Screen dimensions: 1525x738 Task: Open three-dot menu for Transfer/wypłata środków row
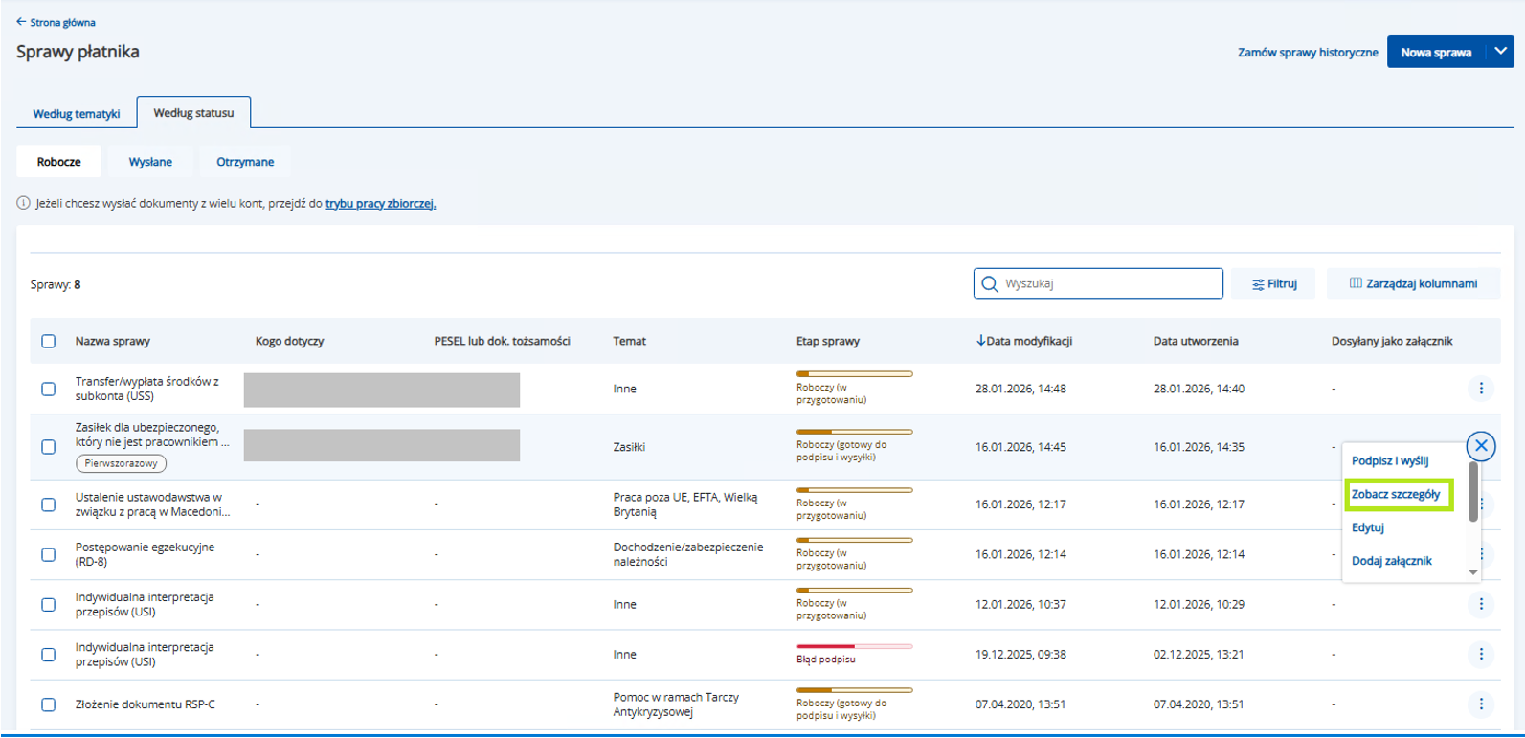1480,389
